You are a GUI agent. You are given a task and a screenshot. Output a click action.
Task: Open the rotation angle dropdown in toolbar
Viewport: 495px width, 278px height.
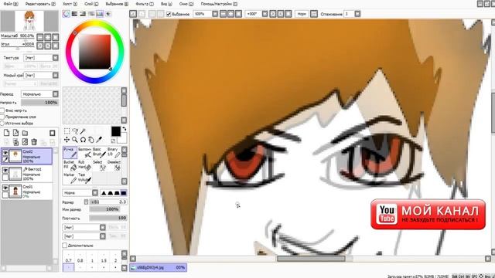(x=265, y=14)
